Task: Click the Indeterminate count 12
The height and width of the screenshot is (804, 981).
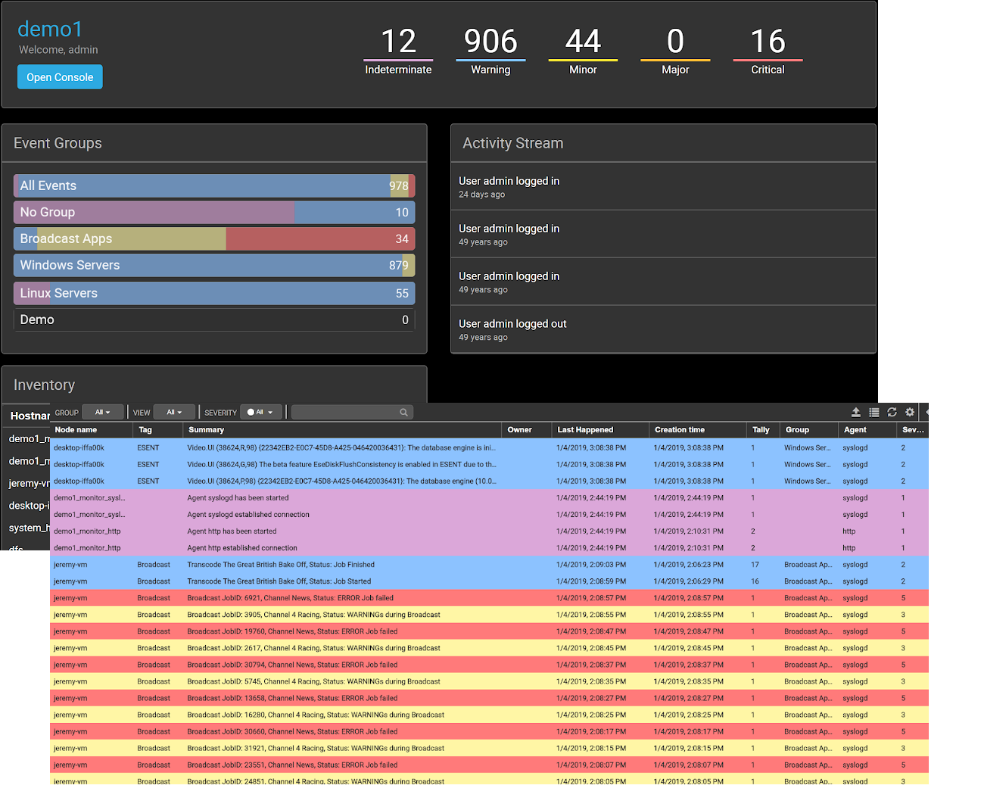Action: click(x=398, y=41)
